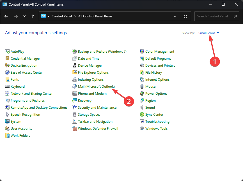Click the Color Management icon
The image size is (243, 181).
pyautogui.click(x=142, y=51)
